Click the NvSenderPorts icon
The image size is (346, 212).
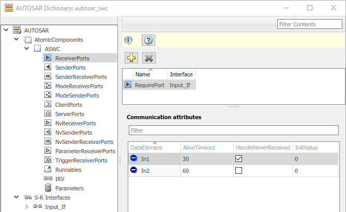click(x=48, y=132)
